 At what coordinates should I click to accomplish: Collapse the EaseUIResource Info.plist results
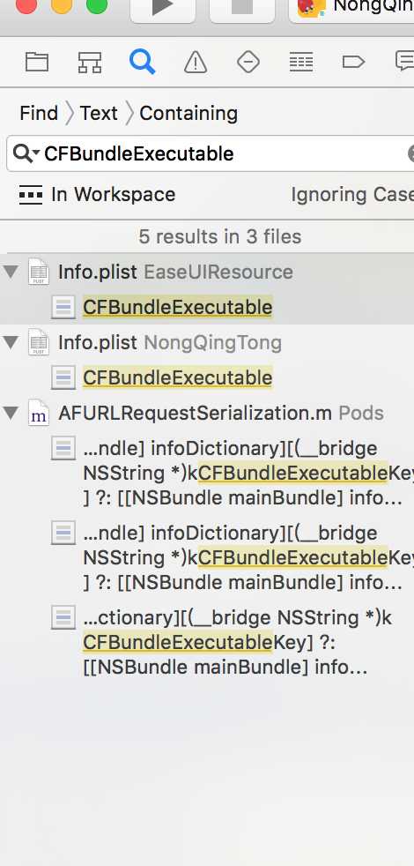[x=11, y=272]
